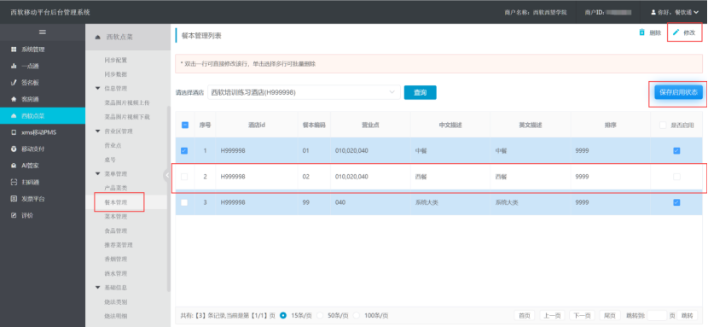Toggle the 是否启用 header checkbox
This screenshot has height=327, width=708.
coord(663,126)
